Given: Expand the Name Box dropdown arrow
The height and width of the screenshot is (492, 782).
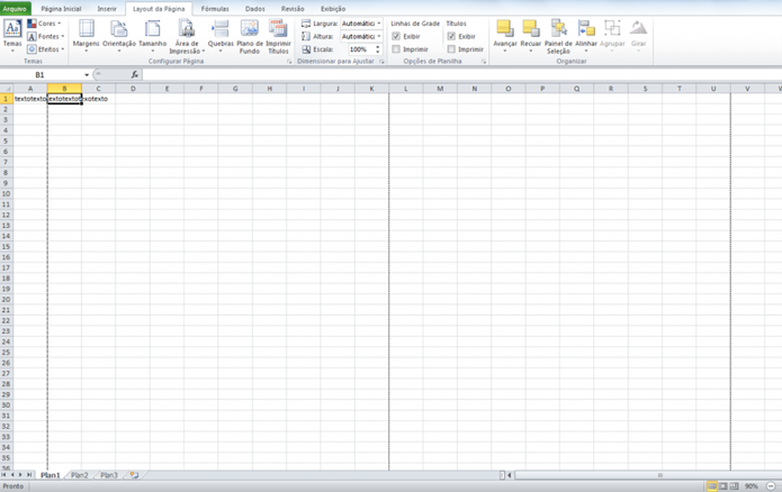Looking at the screenshot, I should 87,75.
